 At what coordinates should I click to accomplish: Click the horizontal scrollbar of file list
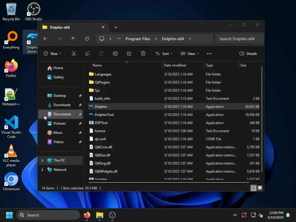169,182
